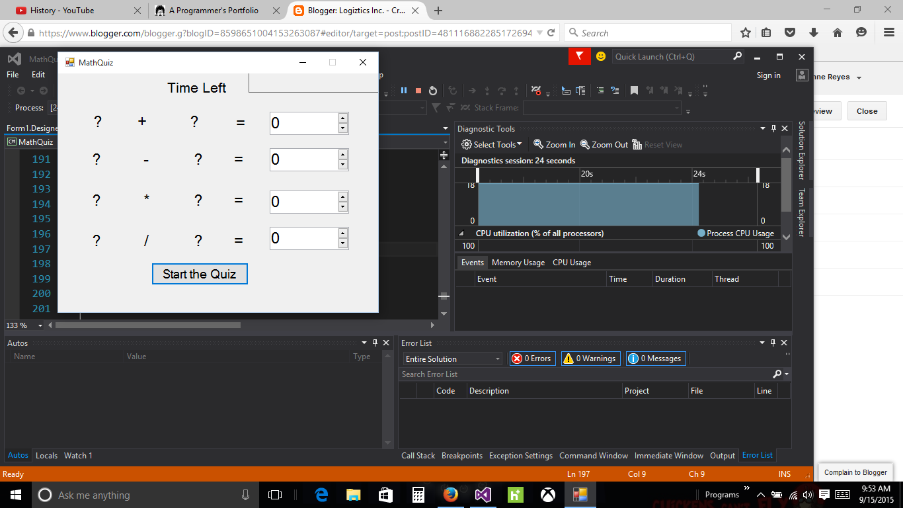Open the editor zoom level 133% dropdown
Screen dimensions: 903x508
click(x=24, y=325)
